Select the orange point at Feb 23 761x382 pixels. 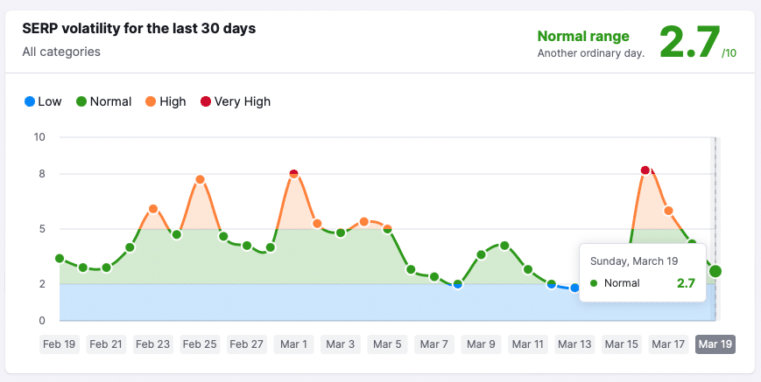[153, 209]
